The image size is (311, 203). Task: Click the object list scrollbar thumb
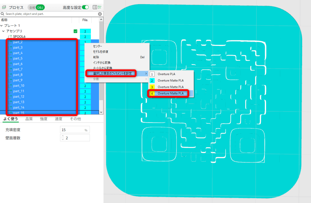(101, 61)
